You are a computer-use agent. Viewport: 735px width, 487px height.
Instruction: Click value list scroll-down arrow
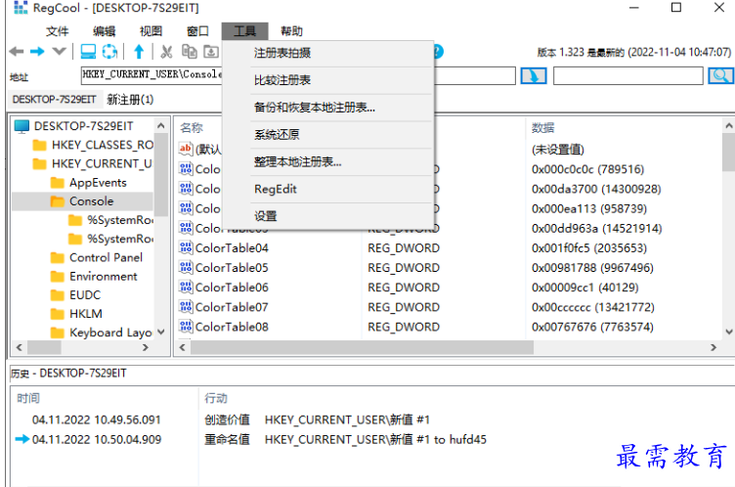728,332
